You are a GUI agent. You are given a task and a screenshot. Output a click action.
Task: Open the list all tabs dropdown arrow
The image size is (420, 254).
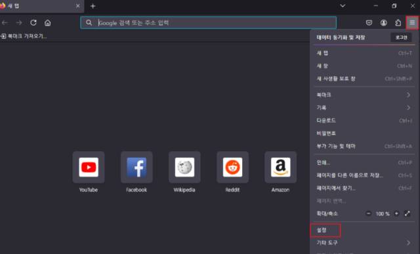point(343,6)
